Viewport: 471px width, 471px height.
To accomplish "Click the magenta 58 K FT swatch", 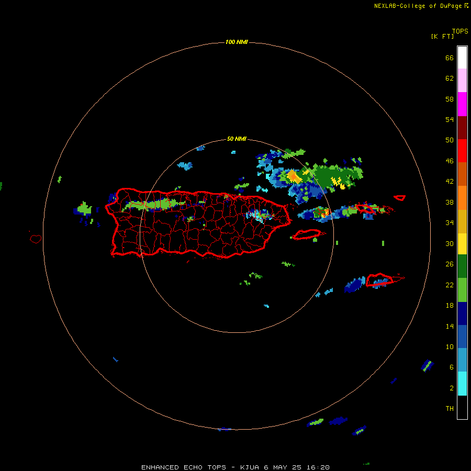I will coord(462,104).
